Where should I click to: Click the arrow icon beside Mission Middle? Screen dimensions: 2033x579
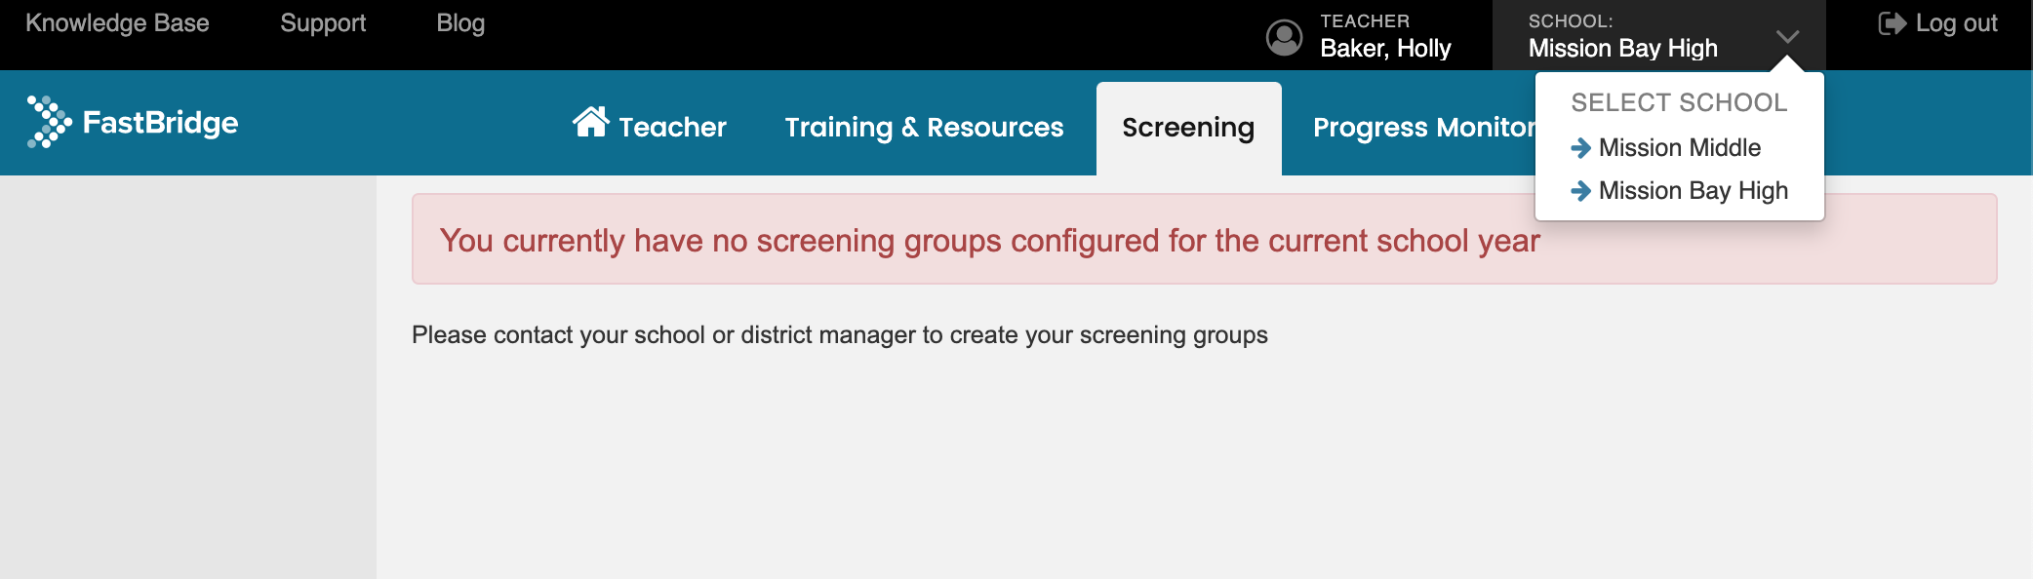click(1581, 148)
